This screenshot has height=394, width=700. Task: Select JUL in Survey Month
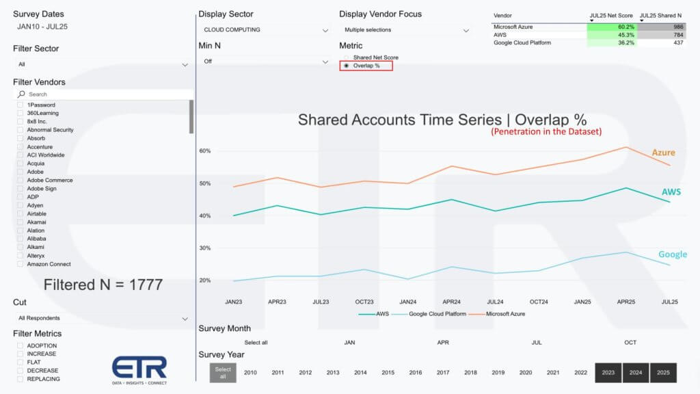537,343
